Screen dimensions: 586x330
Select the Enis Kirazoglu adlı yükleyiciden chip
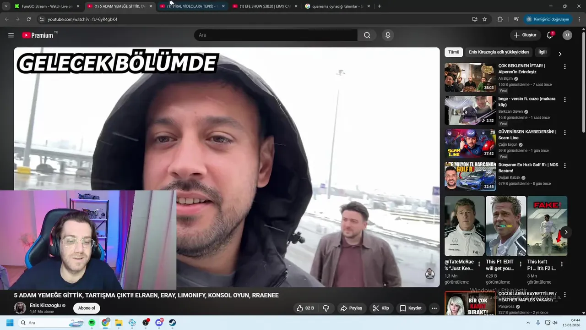coord(499,52)
